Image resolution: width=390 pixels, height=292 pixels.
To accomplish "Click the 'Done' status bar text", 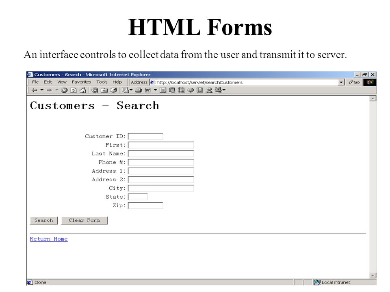I will pyautogui.click(x=40, y=282).
